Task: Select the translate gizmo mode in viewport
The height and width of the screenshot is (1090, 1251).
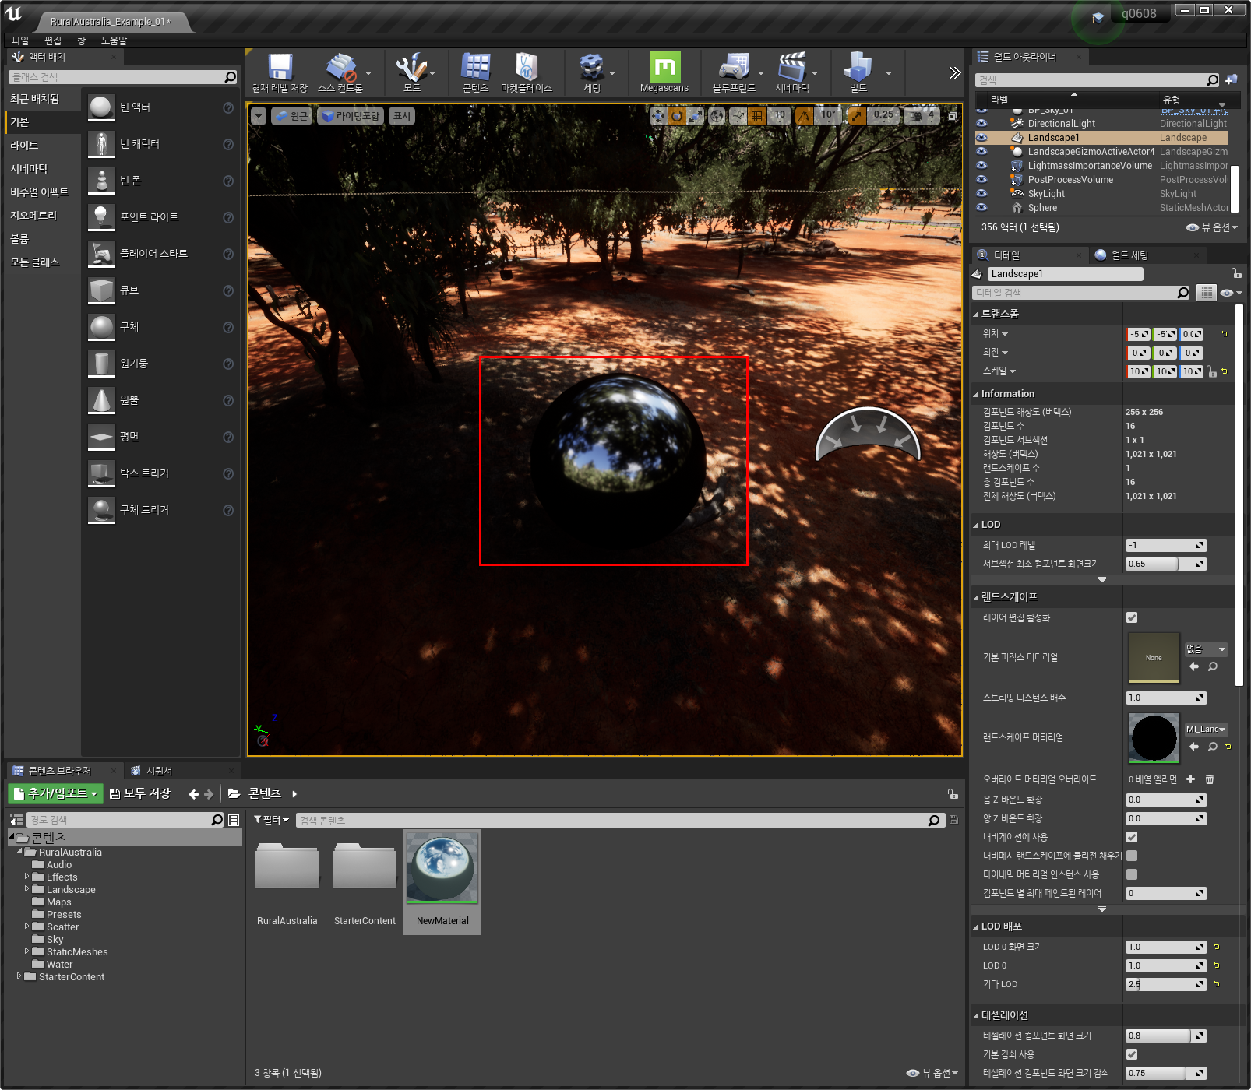Action: coord(658,116)
